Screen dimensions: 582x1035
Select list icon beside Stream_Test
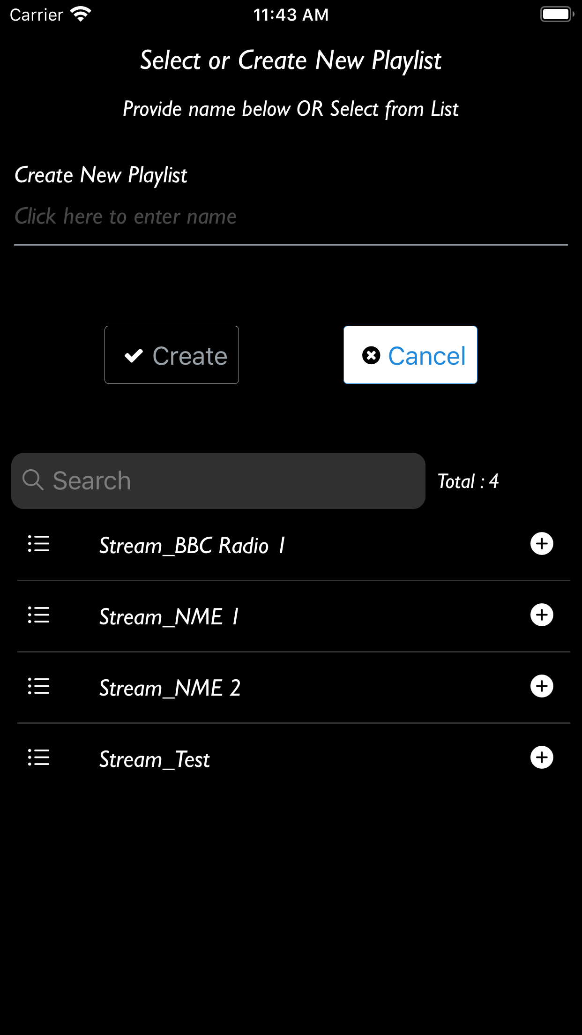[x=38, y=758]
